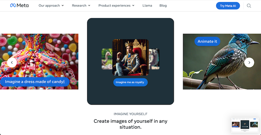Select Imagine me as royalty prompt
This screenshot has width=261, height=135.
coord(130,82)
